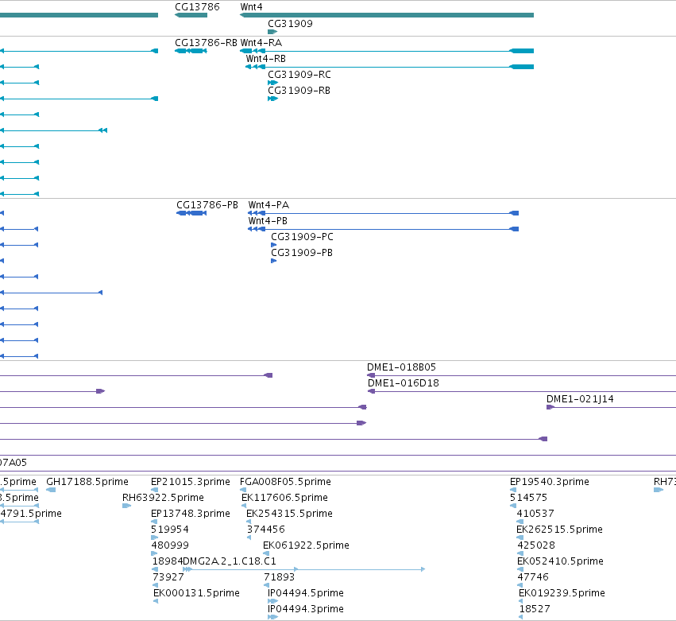The height and width of the screenshot is (621, 676).
Task: Select the EK117606.5prime EST label
Action: 284,498
